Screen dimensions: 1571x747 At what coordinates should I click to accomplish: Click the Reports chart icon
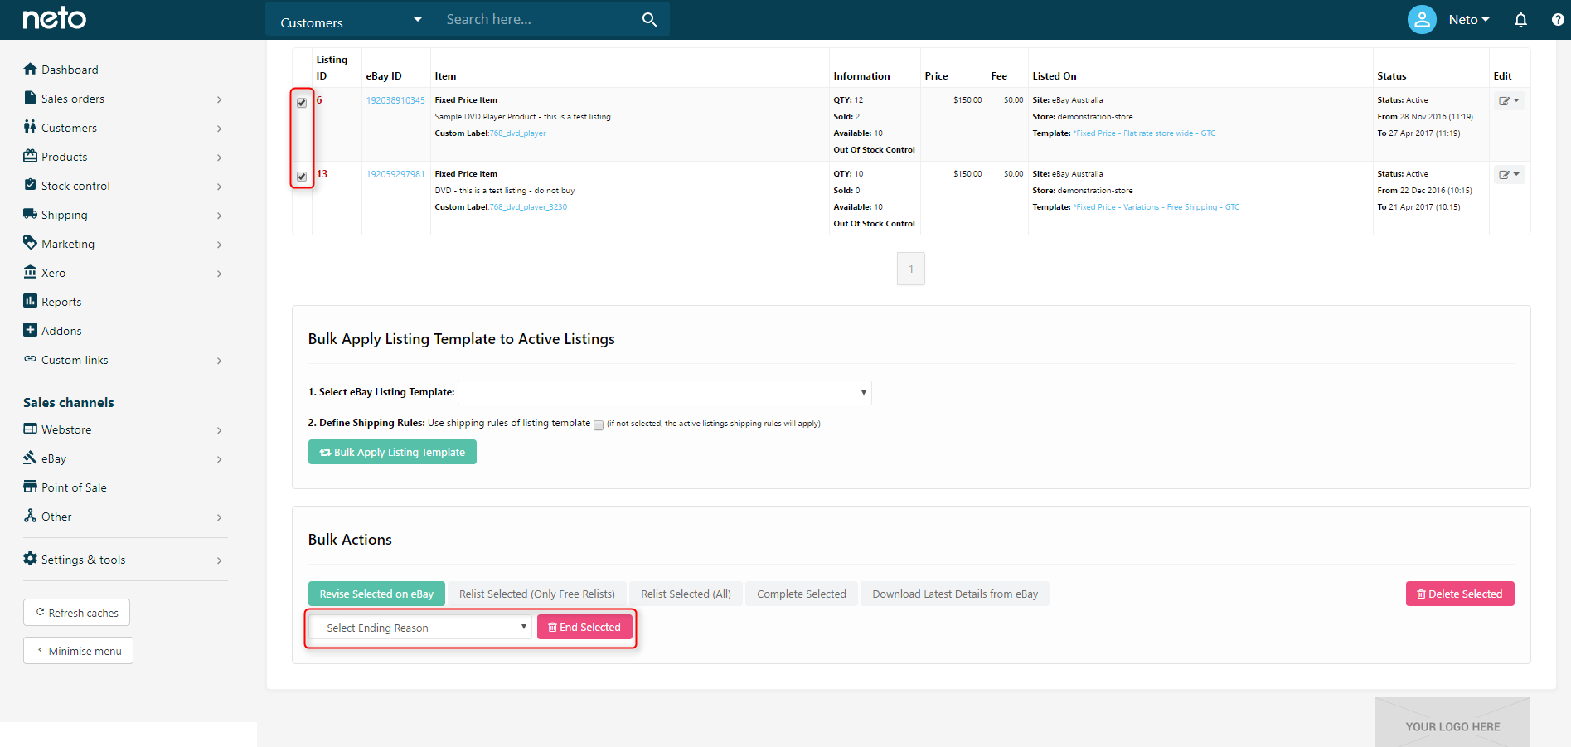pyautogui.click(x=31, y=301)
